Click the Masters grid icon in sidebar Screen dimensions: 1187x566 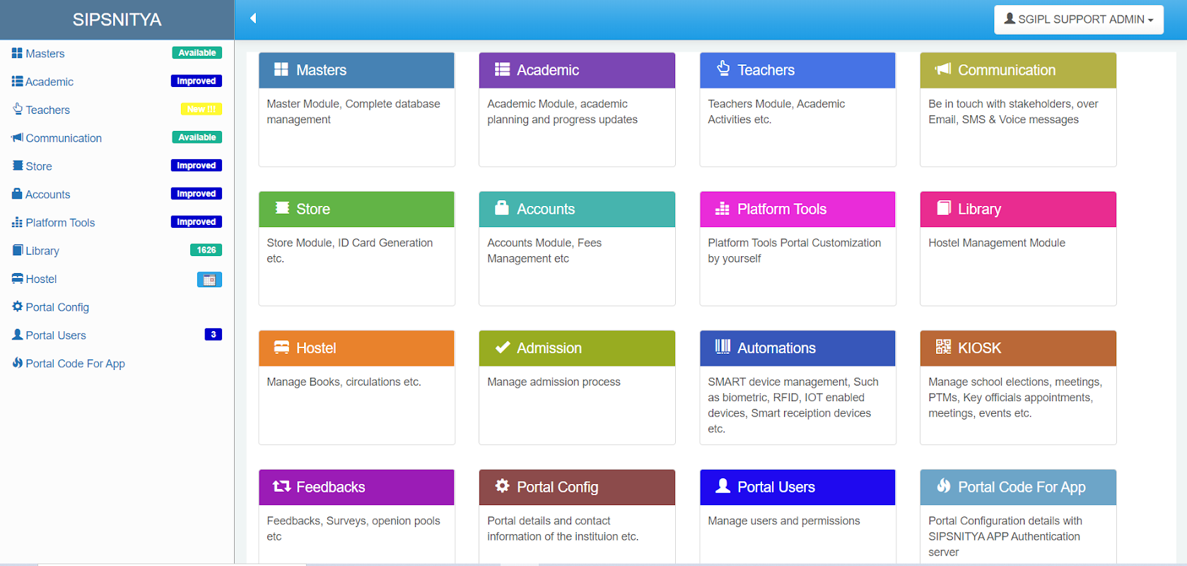pyautogui.click(x=17, y=53)
